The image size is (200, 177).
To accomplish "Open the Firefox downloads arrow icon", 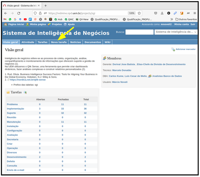I will click(162, 13).
